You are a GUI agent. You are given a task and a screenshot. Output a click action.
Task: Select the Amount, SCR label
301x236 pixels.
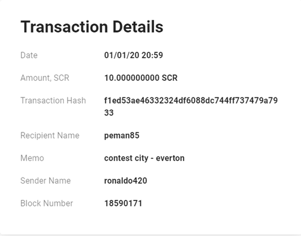pyautogui.click(x=45, y=78)
